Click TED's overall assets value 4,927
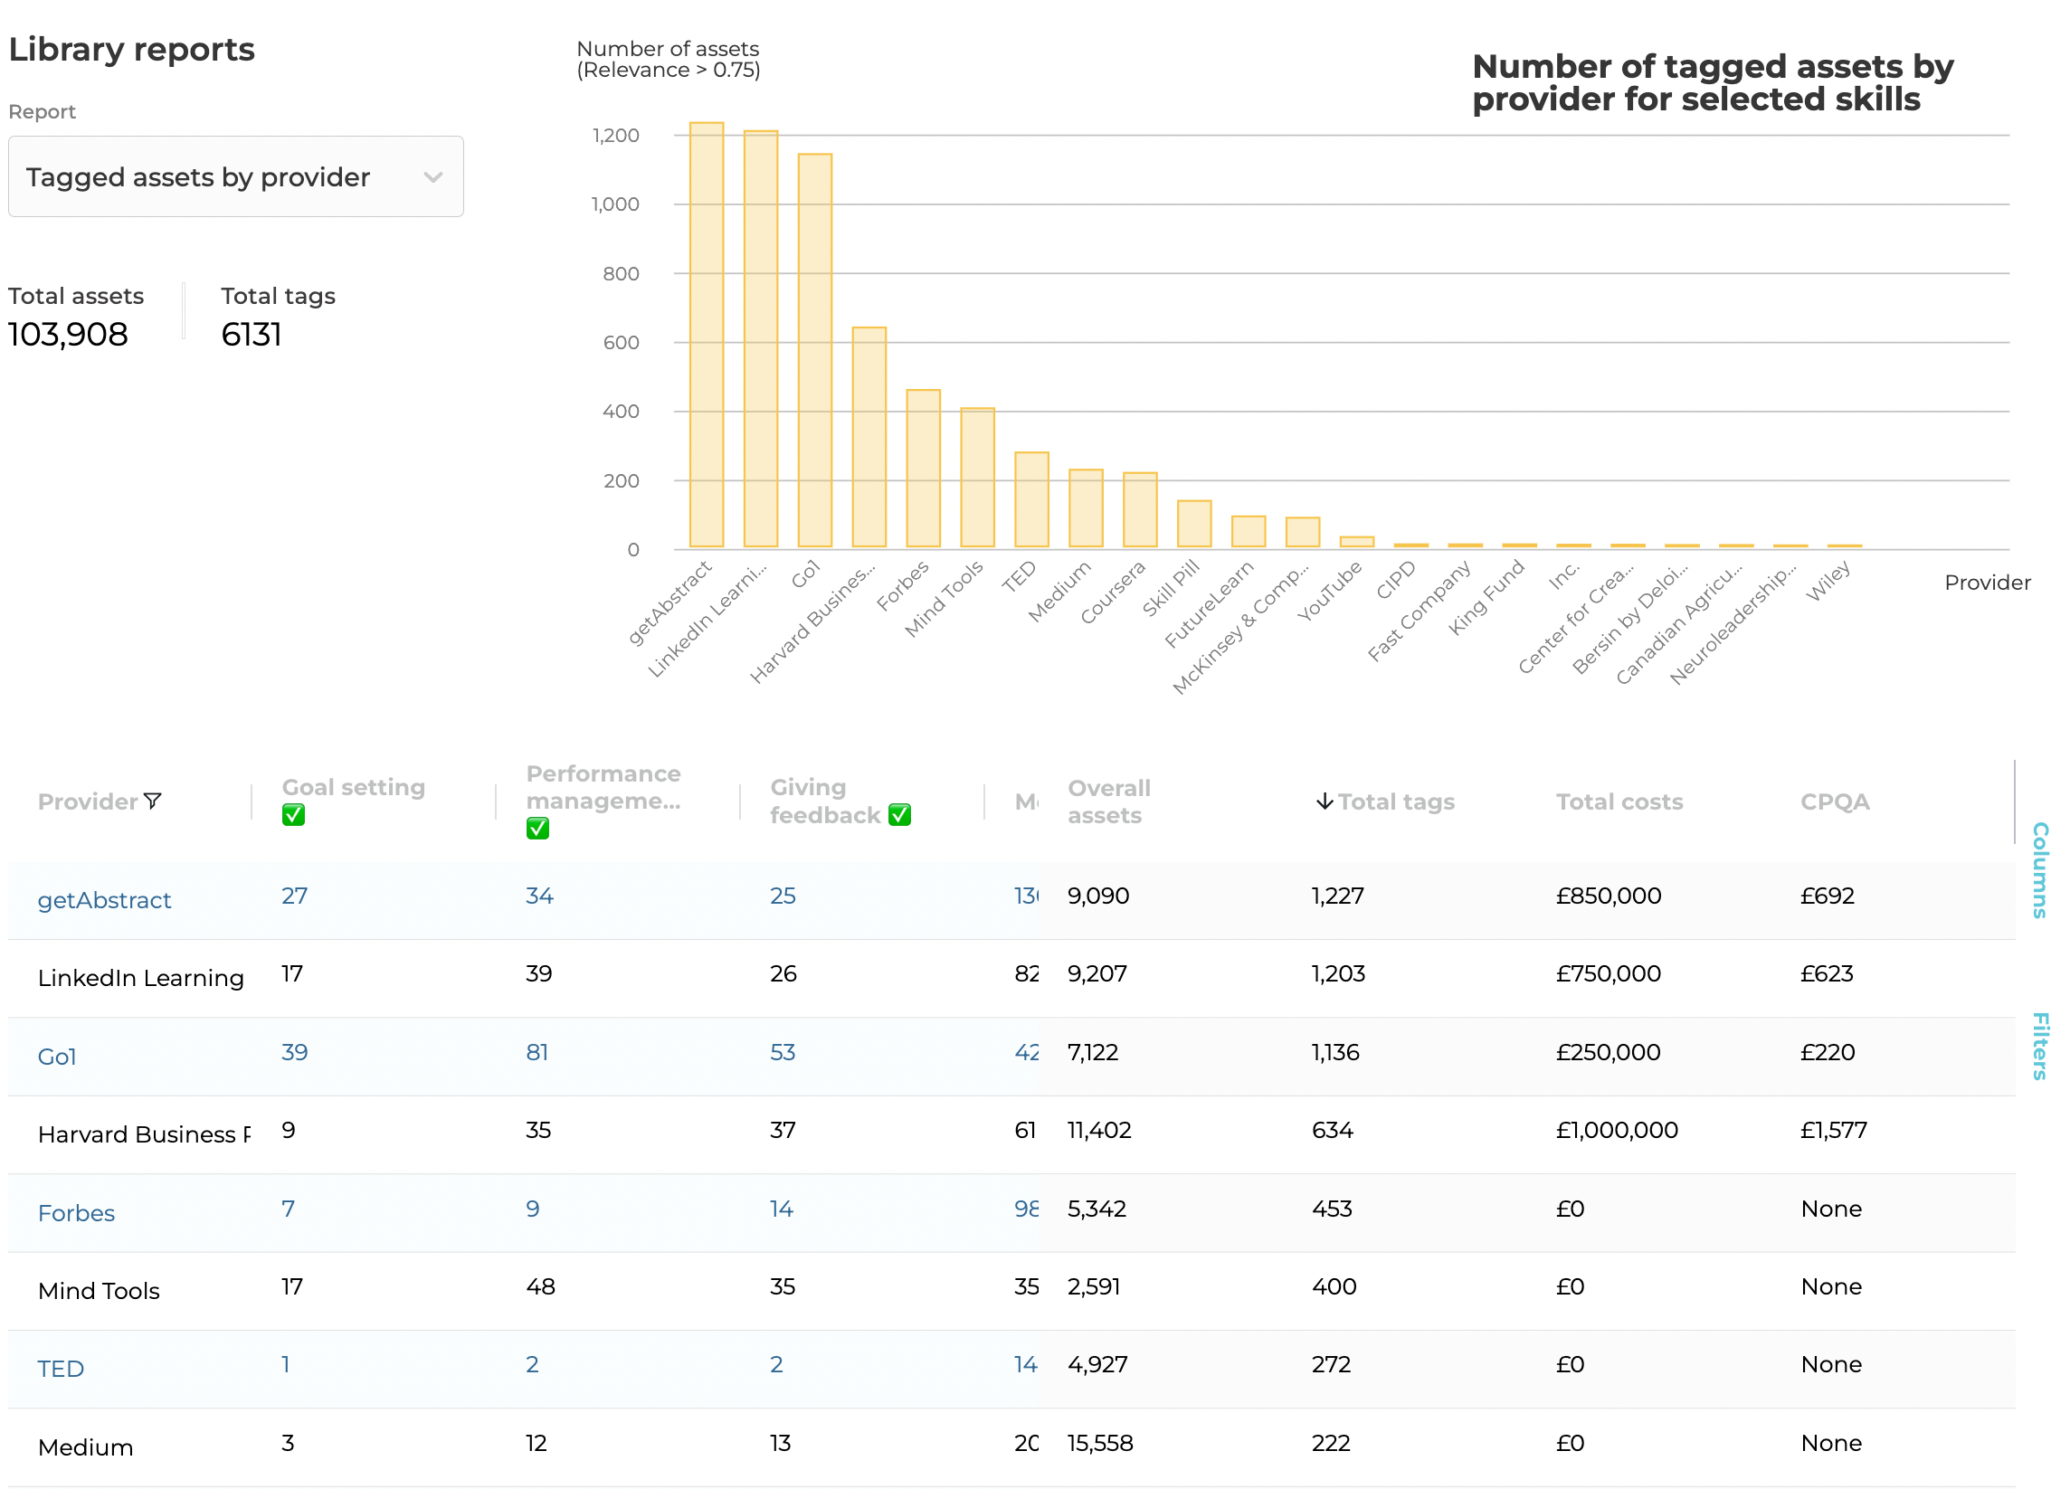This screenshot has width=2070, height=1489. 1097,1365
